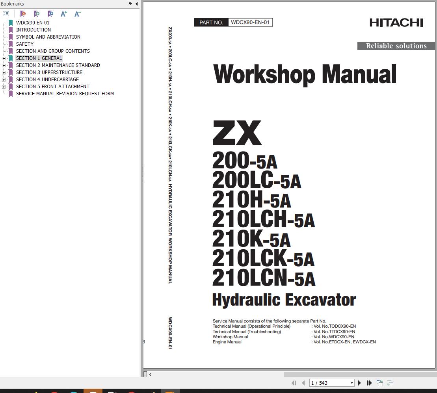Image resolution: width=437 pixels, height=393 pixels.
Task: Open SECTION AND GROUP CONTENTS bookmark
Action: pyautogui.click(x=53, y=51)
